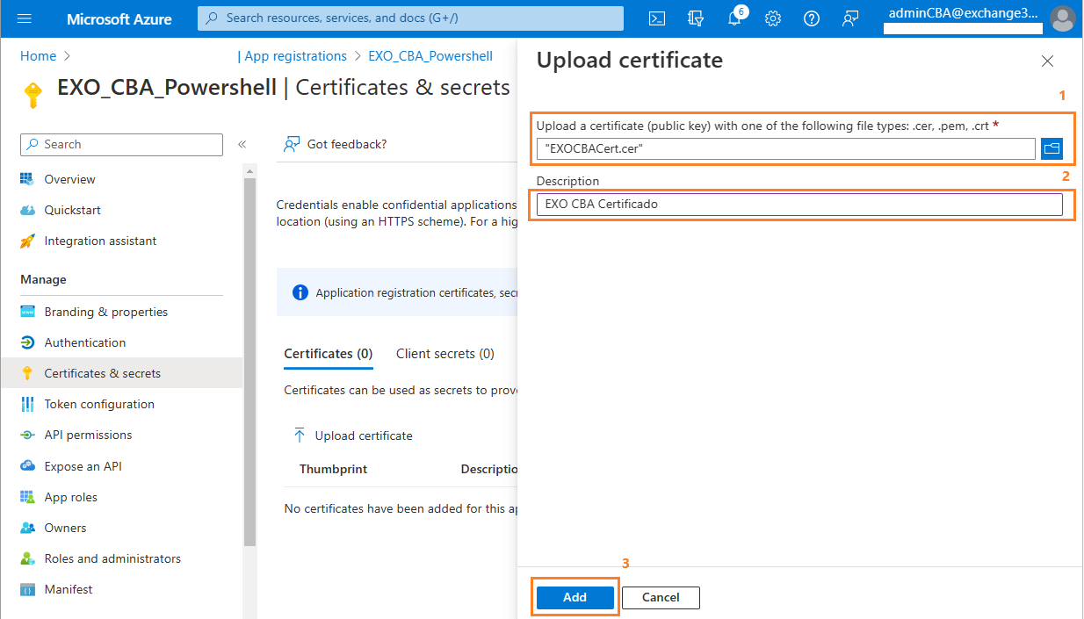Go to Home breadcrumb

[38, 56]
